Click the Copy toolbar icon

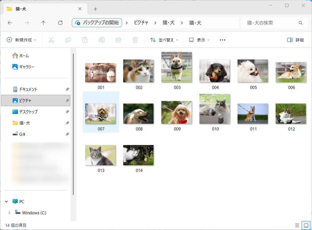click(x=68, y=40)
